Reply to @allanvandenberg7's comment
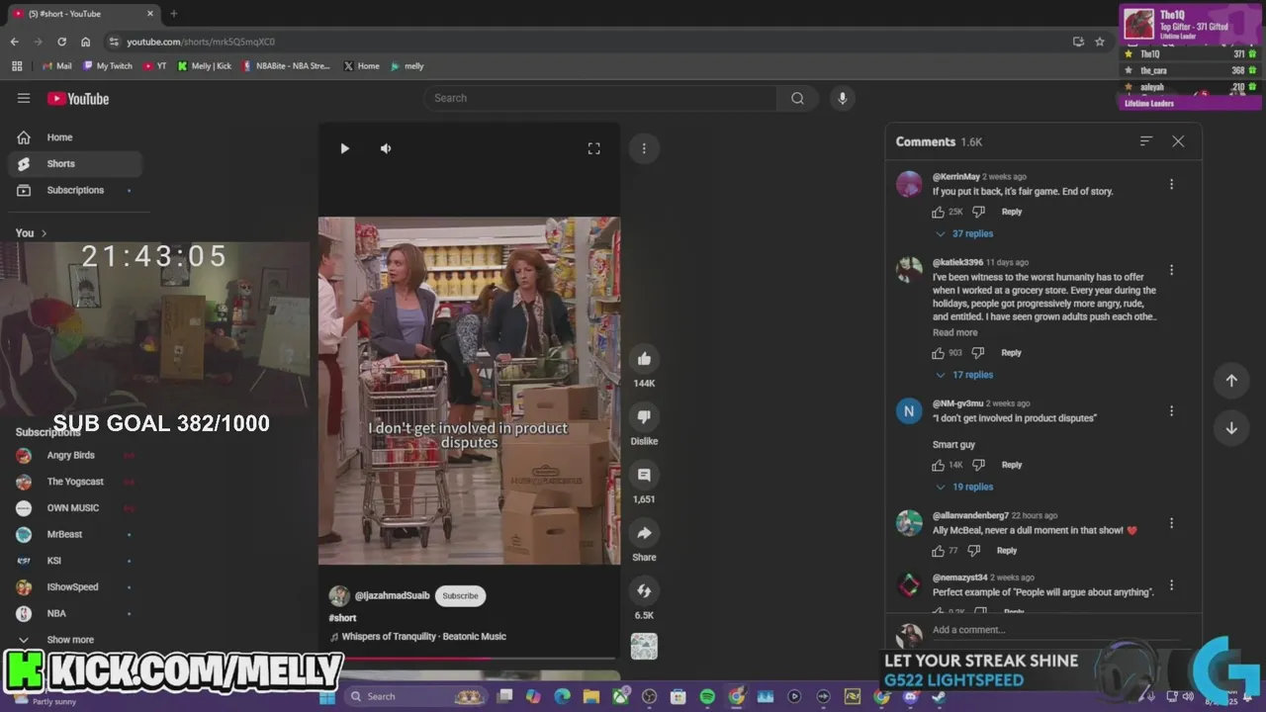The width and height of the screenshot is (1266, 712). point(1007,551)
